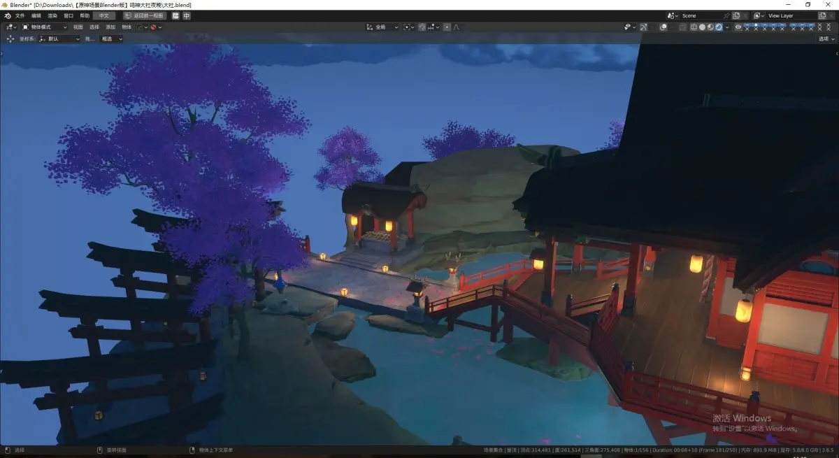Image resolution: width=839 pixels, height=458 pixels.
Task: Open the viewport object visibility dropdown
Action: [x=630, y=27]
